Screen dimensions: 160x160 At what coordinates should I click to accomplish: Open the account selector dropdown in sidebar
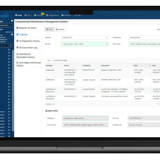pos(6,25)
